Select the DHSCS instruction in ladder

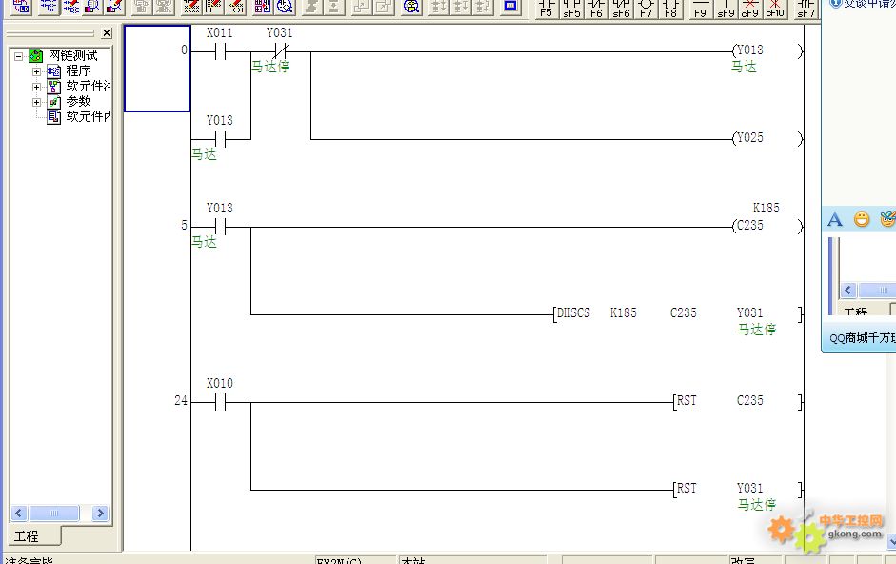tap(573, 313)
